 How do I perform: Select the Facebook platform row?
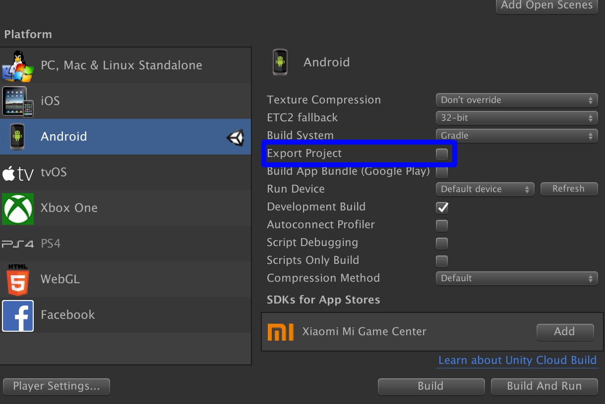pos(126,315)
